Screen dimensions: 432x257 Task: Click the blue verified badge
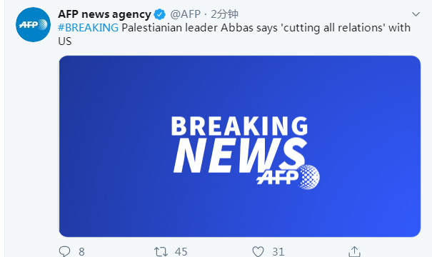(x=159, y=14)
